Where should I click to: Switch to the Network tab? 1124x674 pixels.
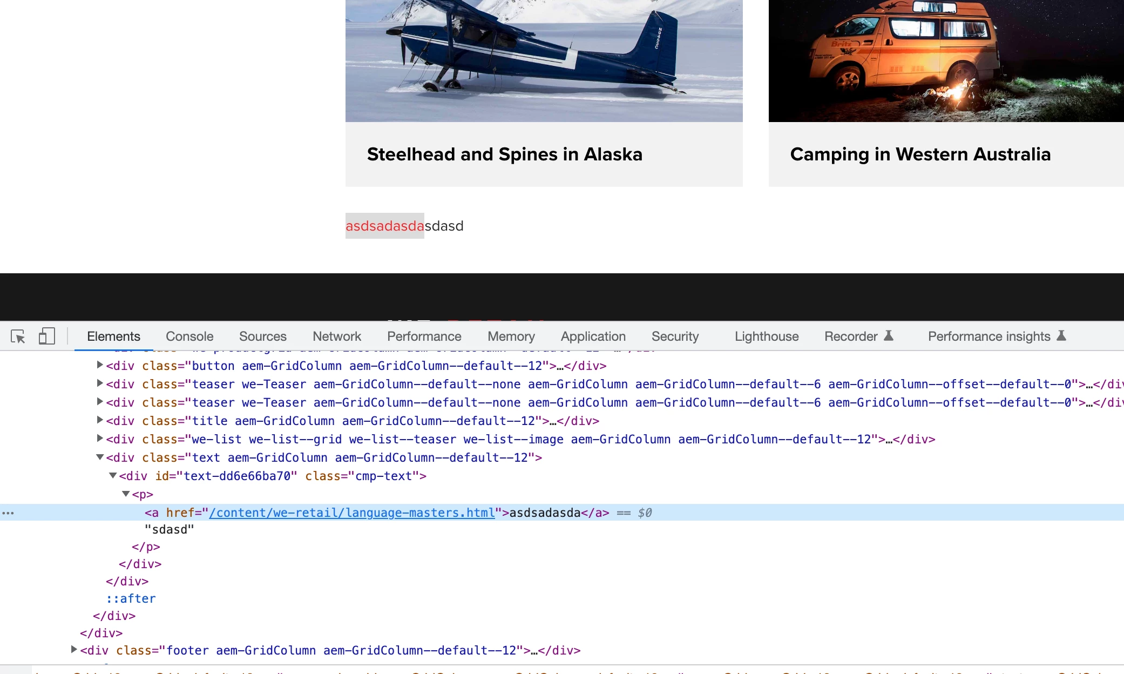(336, 336)
